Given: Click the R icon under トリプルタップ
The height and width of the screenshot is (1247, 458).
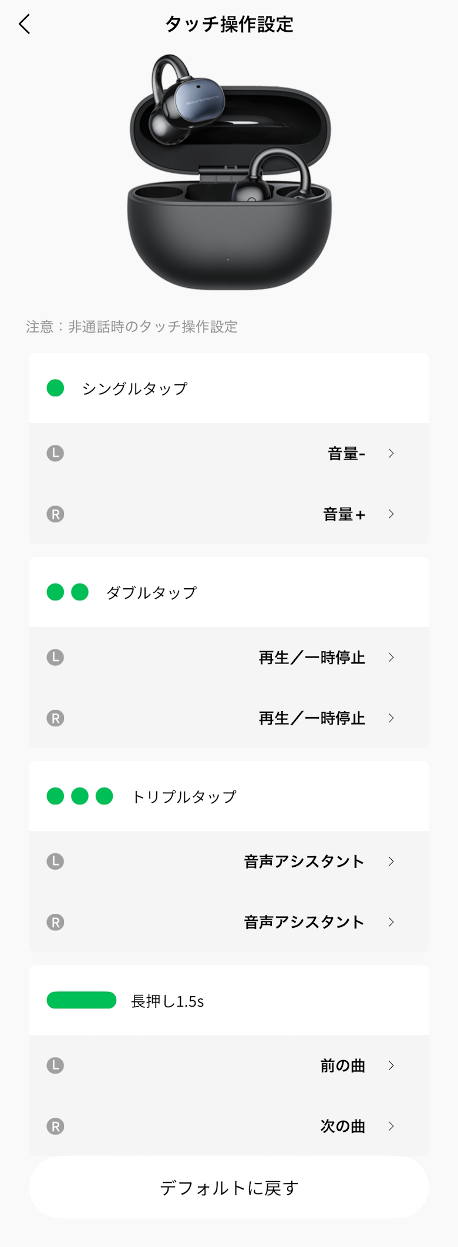Looking at the screenshot, I should 55,922.
